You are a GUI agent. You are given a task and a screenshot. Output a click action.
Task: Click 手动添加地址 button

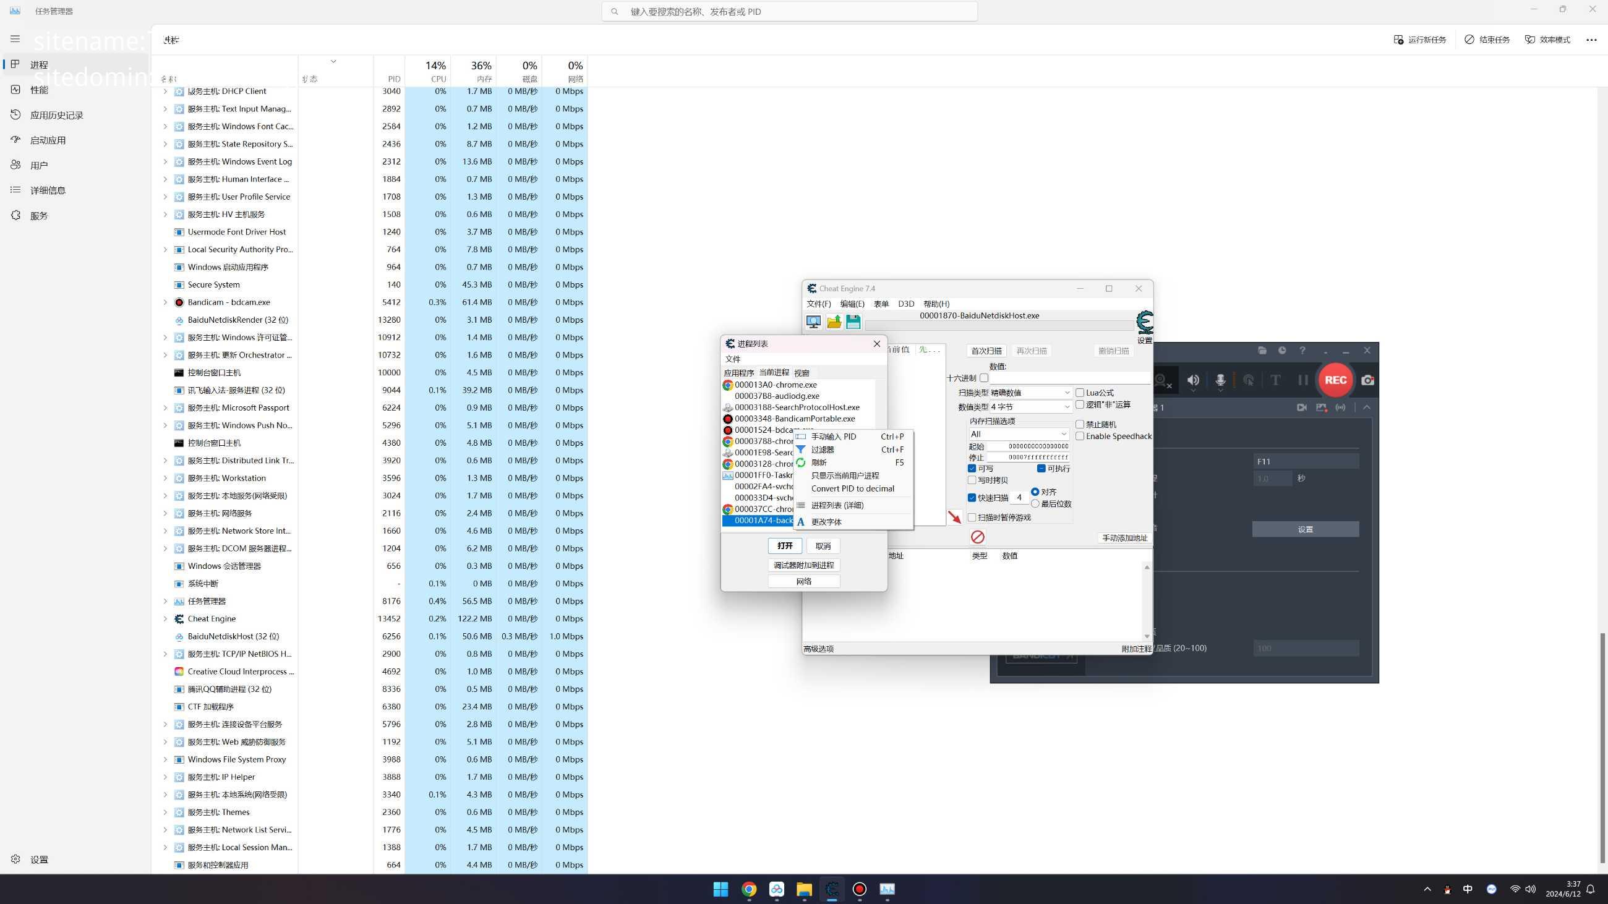pyautogui.click(x=1124, y=538)
